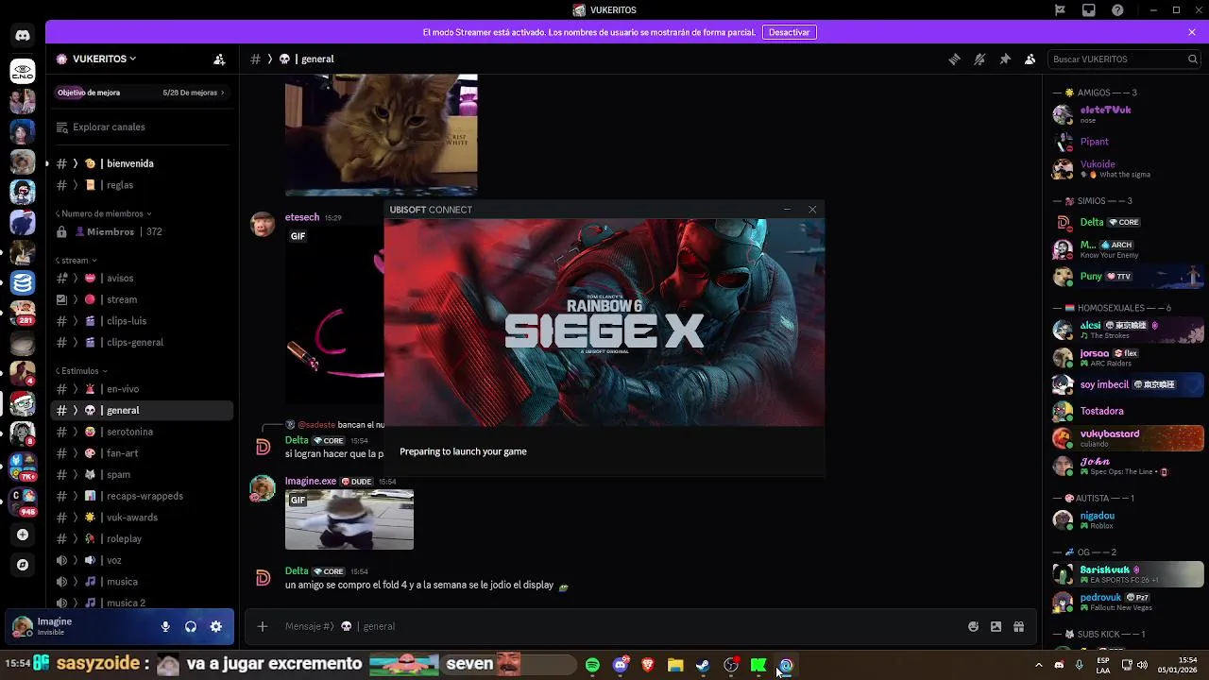This screenshot has height=680, width=1209.
Task: Join the voz voice channel
Action: [142, 560]
